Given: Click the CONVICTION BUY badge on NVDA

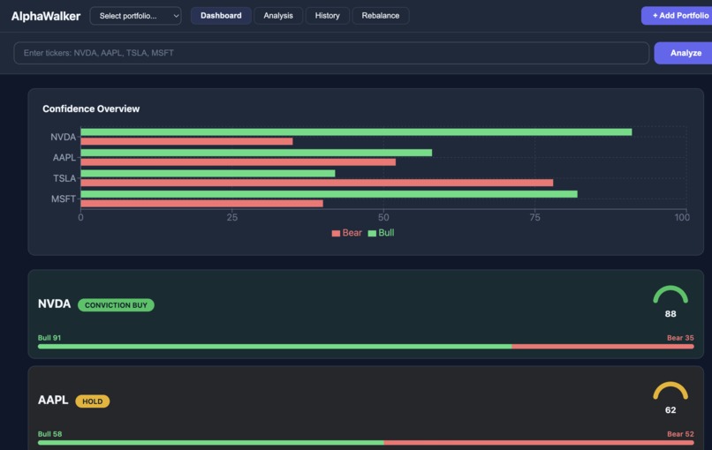Looking at the screenshot, I should coord(117,305).
